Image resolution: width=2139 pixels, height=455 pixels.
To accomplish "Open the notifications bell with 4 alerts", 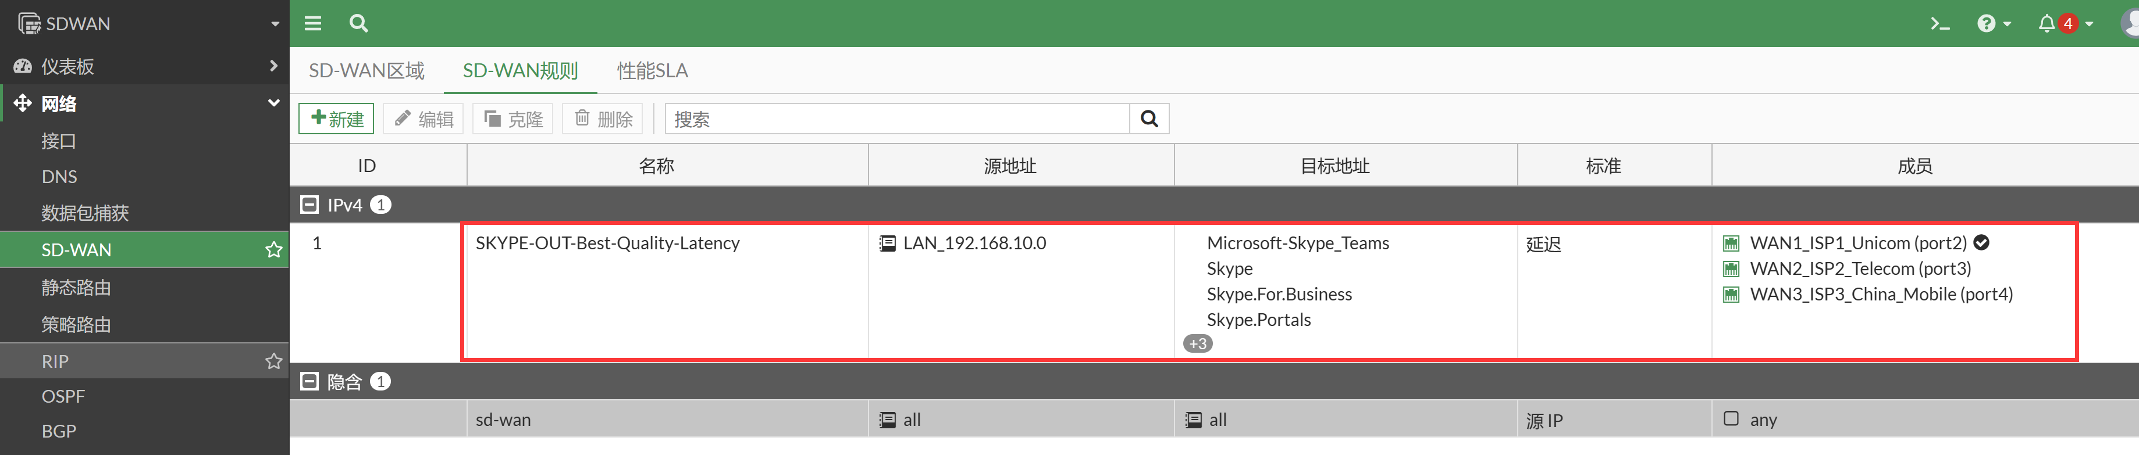I will (2065, 23).
